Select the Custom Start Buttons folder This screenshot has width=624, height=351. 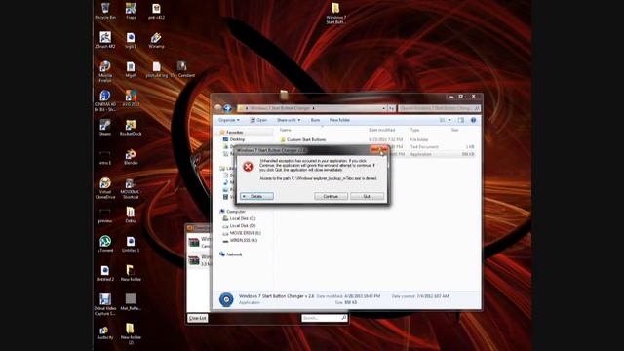[x=306, y=139]
